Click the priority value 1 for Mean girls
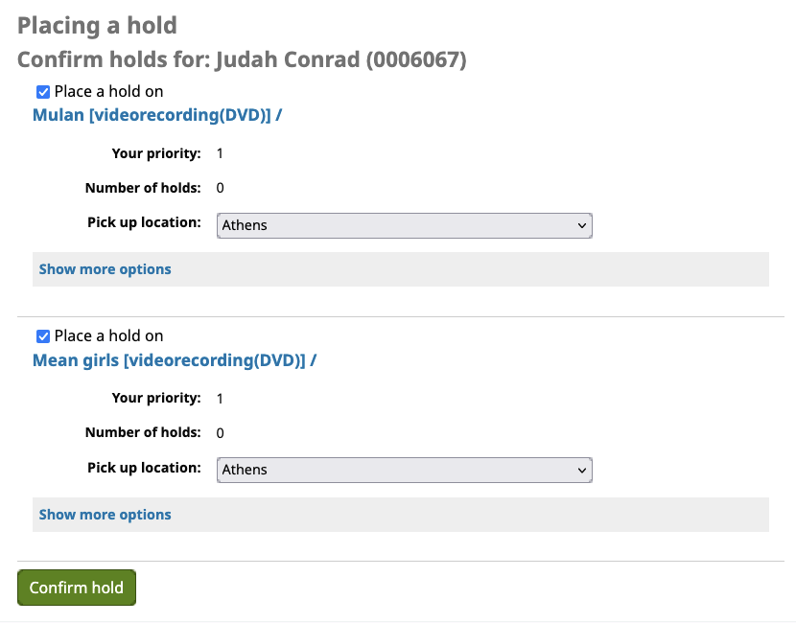This screenshot has height=623, width=796. [220, 399]
